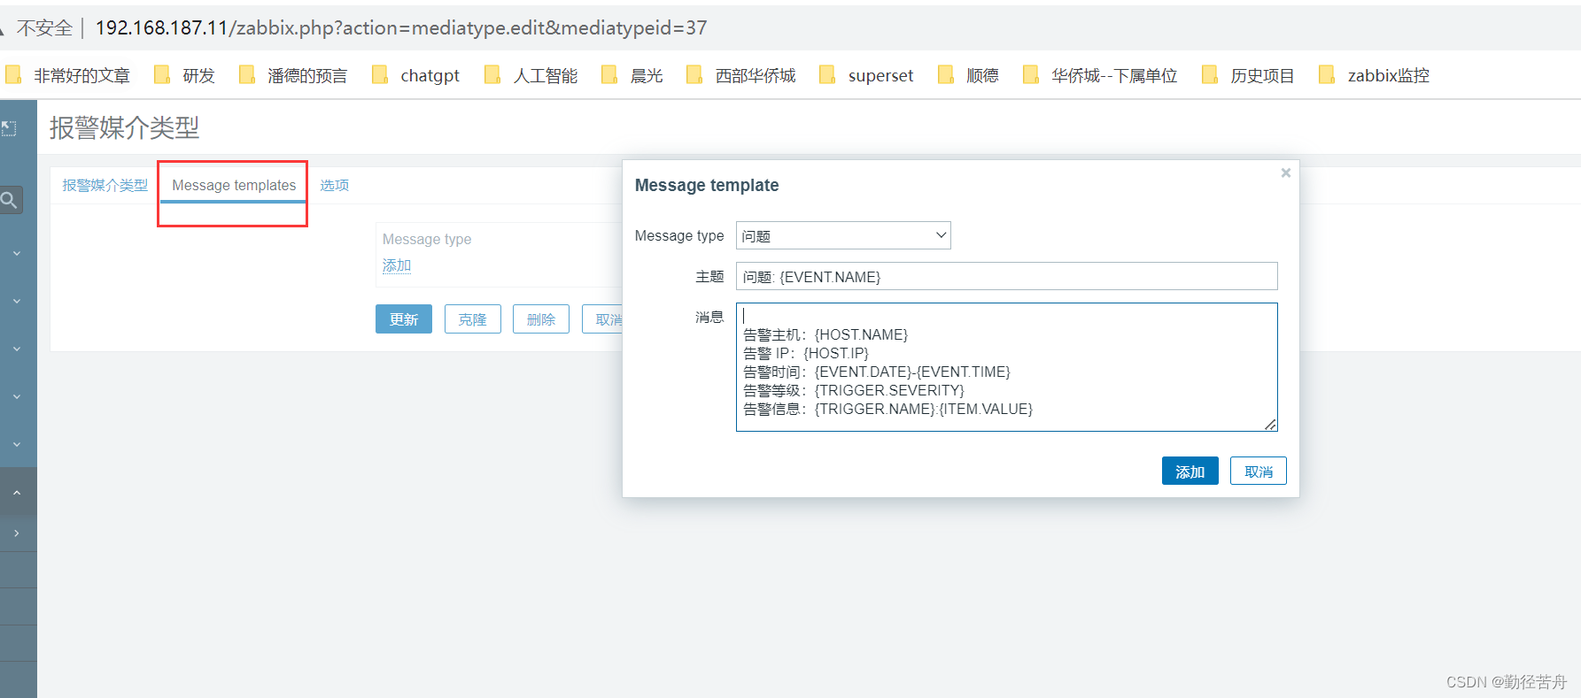Screen dimensions: 1581x698
Task: Expand the fourth sidebar menu chevron
Action: [17, 396]
